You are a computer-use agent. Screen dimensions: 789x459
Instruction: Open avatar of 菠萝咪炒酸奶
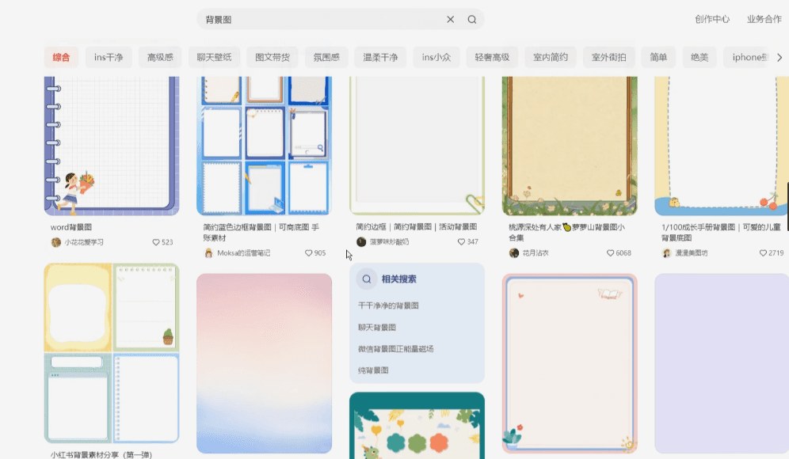[361, 242]
